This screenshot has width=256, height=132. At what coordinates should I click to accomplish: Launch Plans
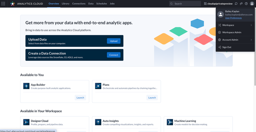pyautogui.click(x=152, y=98)
